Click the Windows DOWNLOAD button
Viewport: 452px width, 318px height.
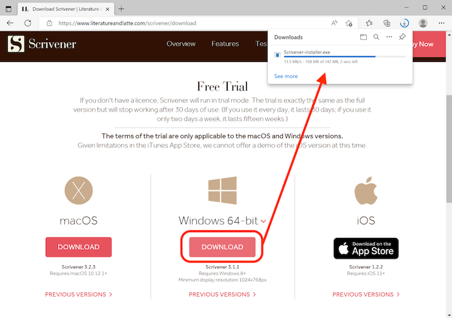click(222, 247)
